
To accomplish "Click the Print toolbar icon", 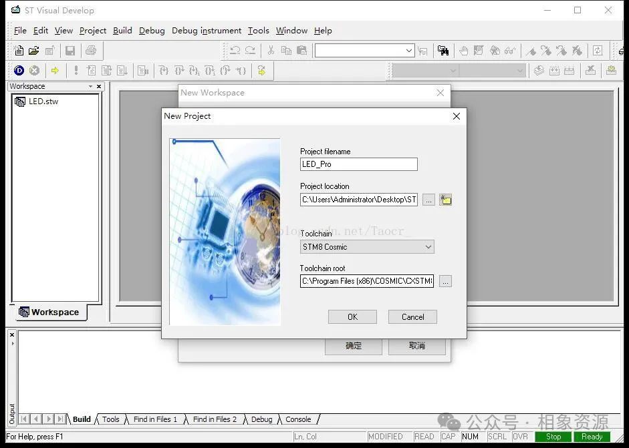I will 91,51.
